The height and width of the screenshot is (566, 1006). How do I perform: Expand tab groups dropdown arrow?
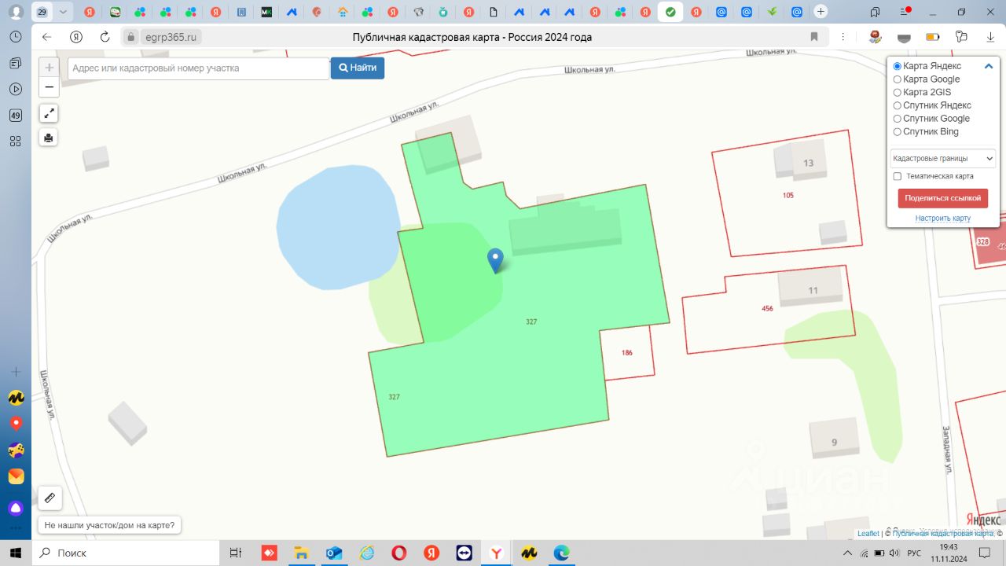tap(64, 12)
